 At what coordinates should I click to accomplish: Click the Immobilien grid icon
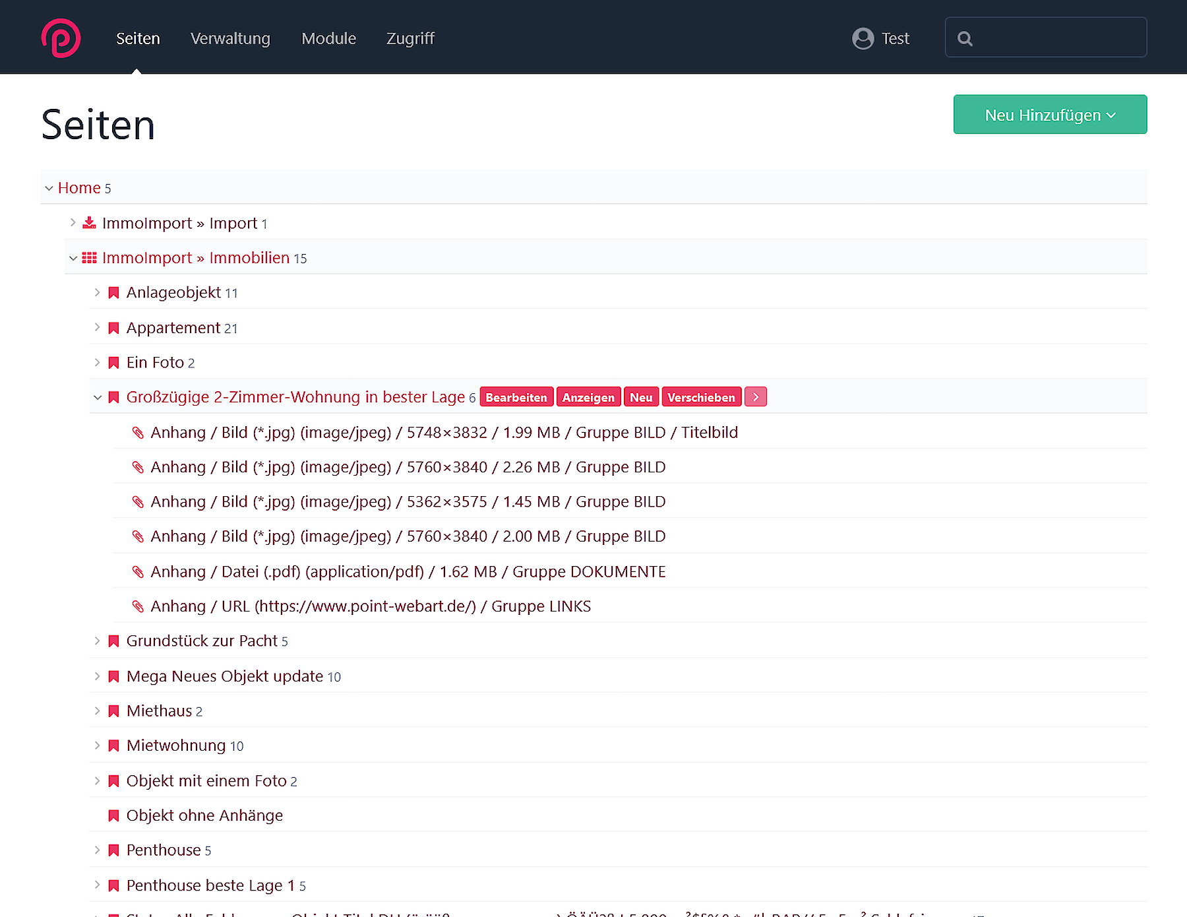pyautogui.click(x=89, y=258)
